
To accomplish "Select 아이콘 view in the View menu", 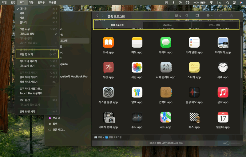I will point(37,9).
